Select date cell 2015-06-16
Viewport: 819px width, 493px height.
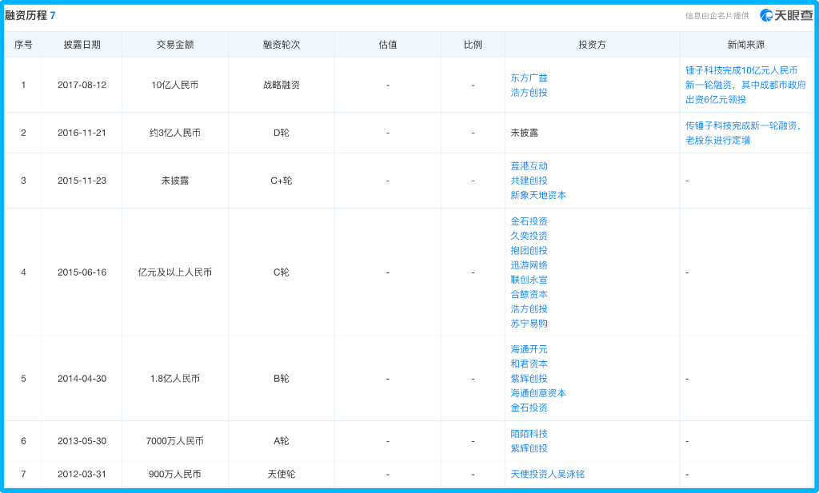pyautogui.click(x=82, y=272)
